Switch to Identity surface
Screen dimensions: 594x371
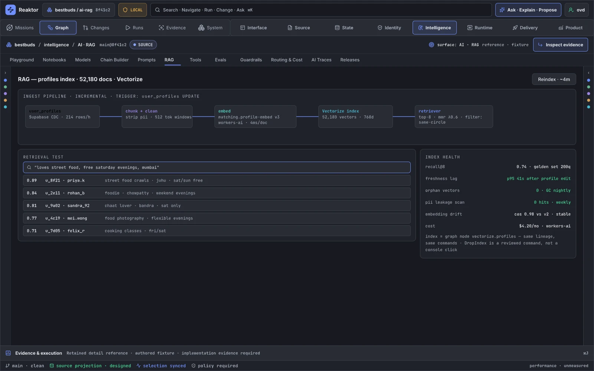click(389, 28)
